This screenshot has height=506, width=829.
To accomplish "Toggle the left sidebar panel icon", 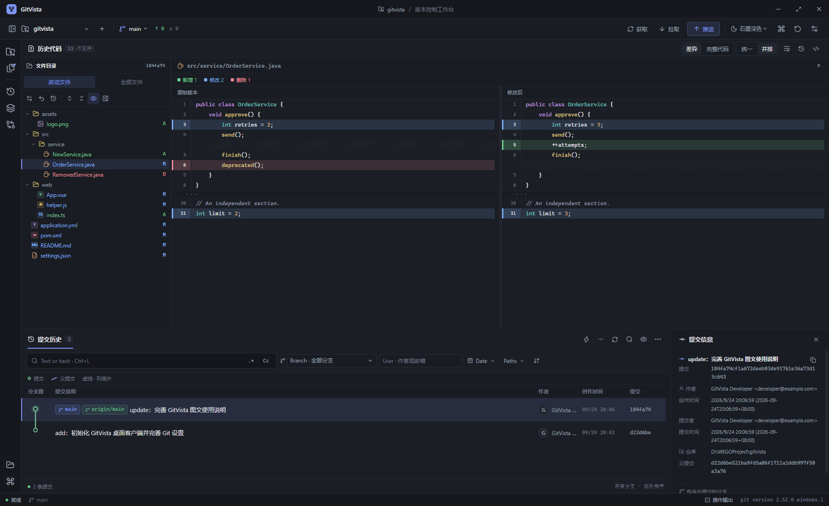I will (12, 29).
